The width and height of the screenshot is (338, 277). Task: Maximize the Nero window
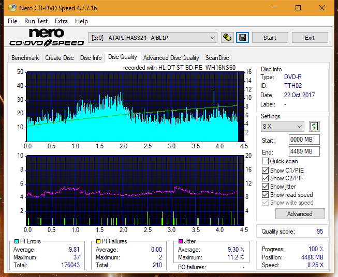click(298, 8)
